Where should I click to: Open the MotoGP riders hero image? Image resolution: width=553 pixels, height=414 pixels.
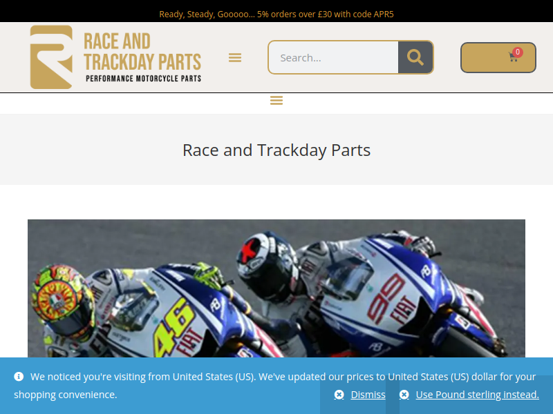[x=276, y=288]
